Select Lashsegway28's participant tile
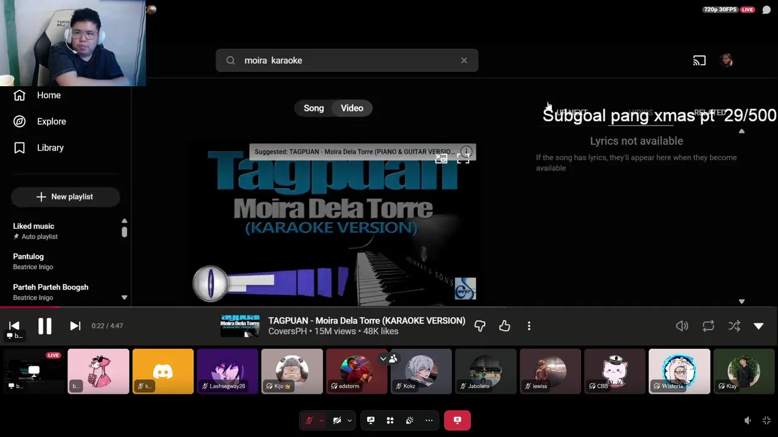 [x=227, y=371]
